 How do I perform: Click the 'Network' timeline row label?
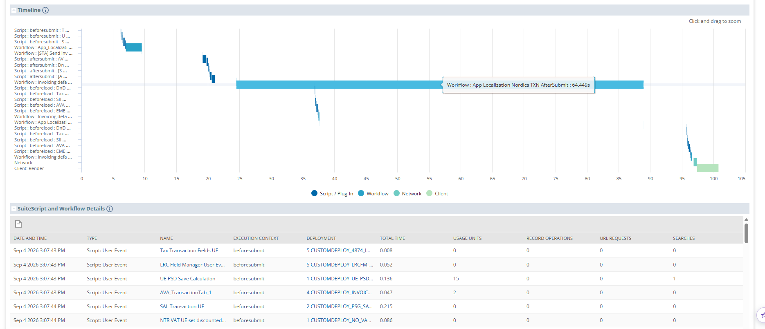coord(23,163)
